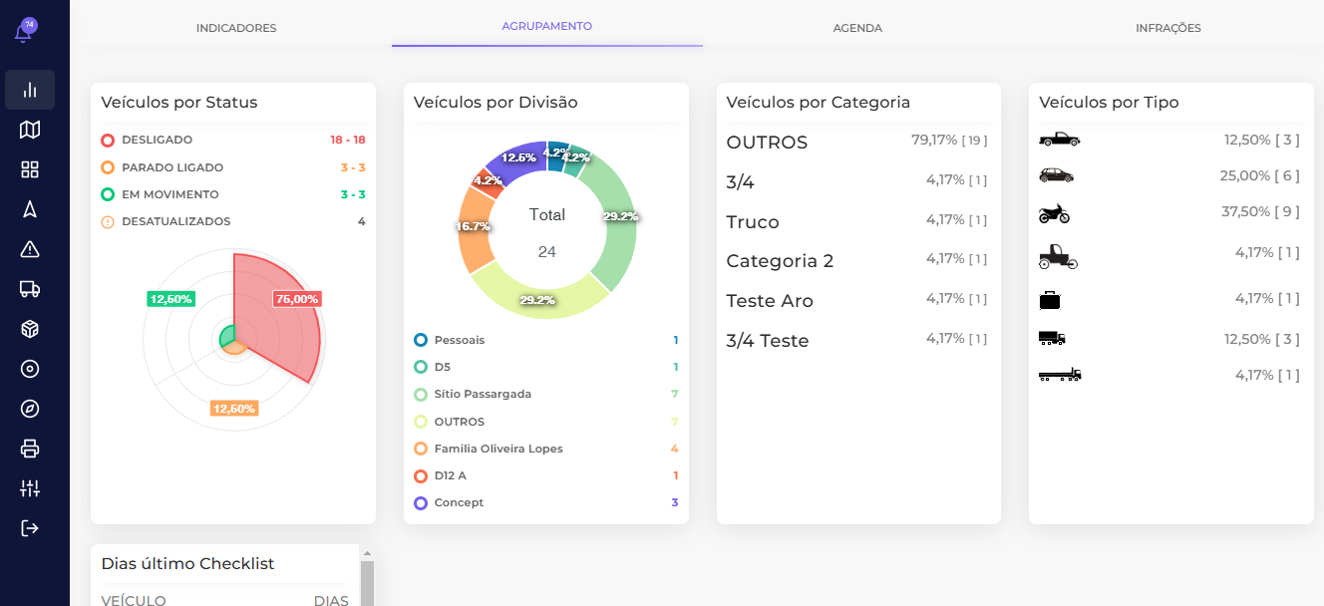Click the Dias último Checklist scrollbar
Screen dimensions: 1324x606
pyautogui.click(x=366, y=583)
